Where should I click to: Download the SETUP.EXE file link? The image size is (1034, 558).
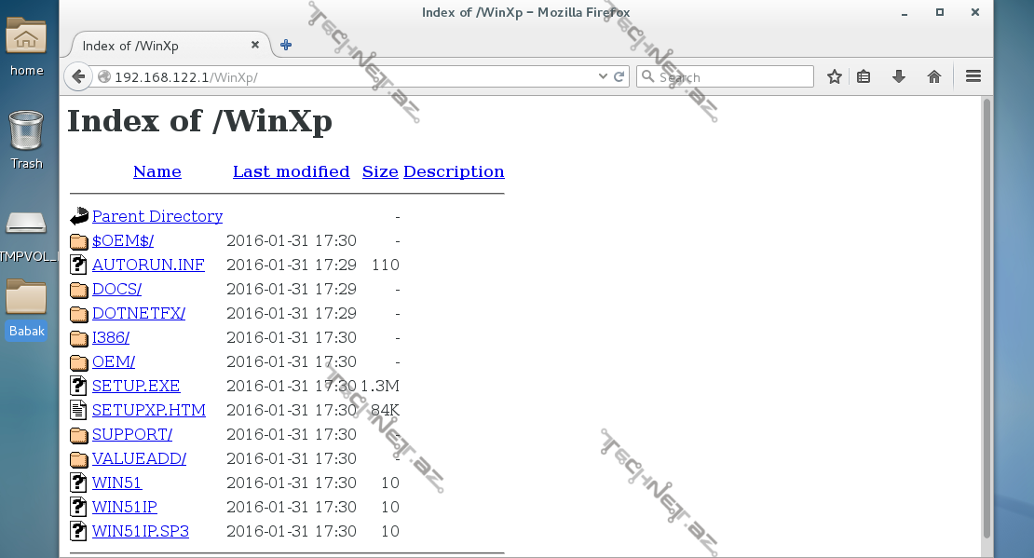click(136, 386)
